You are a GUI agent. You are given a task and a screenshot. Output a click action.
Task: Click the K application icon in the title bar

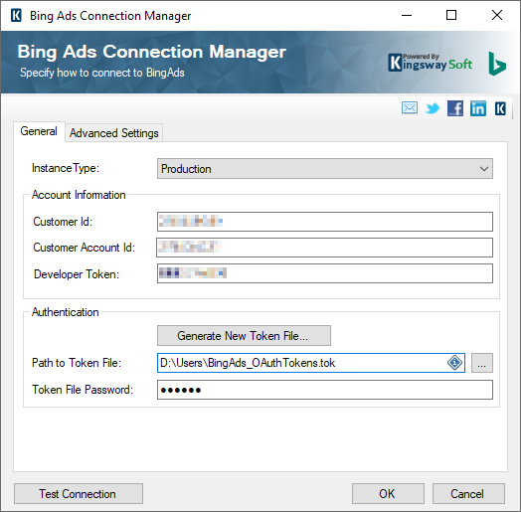(16, 15)
